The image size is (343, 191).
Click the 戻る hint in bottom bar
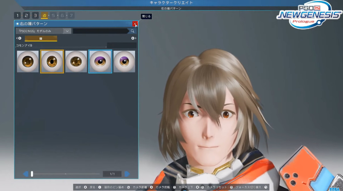click(x=95, y=187)
